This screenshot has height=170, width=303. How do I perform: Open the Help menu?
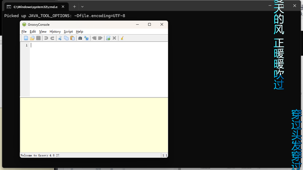tap(79, 32)
